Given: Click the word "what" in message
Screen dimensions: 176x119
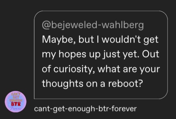Looking at the screenshot, I should click(109, 69).
